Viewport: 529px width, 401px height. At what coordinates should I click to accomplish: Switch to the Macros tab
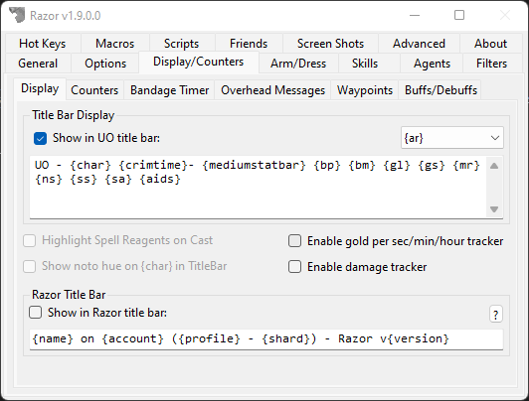coord(114,44)
